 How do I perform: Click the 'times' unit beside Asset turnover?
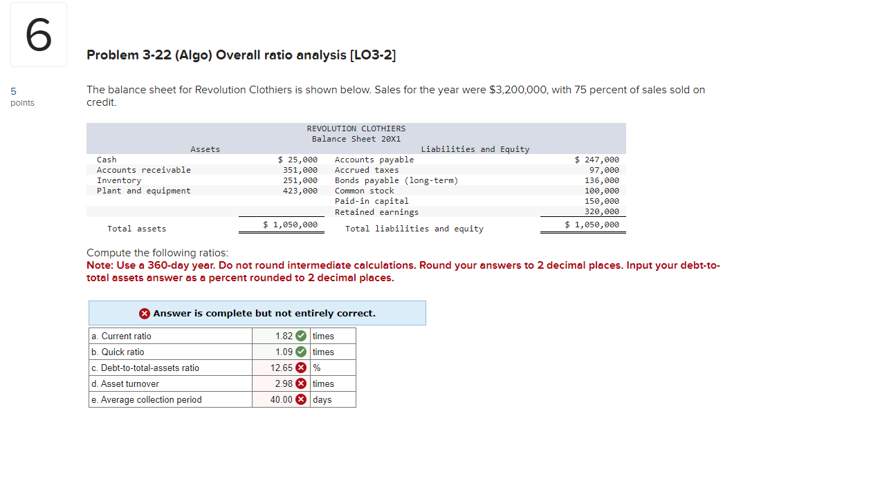pos(323,383)
